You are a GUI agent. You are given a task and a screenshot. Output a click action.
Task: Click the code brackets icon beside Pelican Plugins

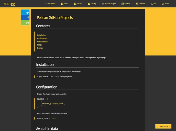(103, 4)
